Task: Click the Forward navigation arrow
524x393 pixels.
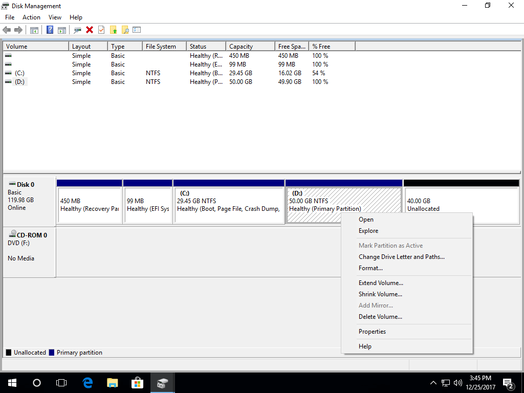Action: [18, 29]
